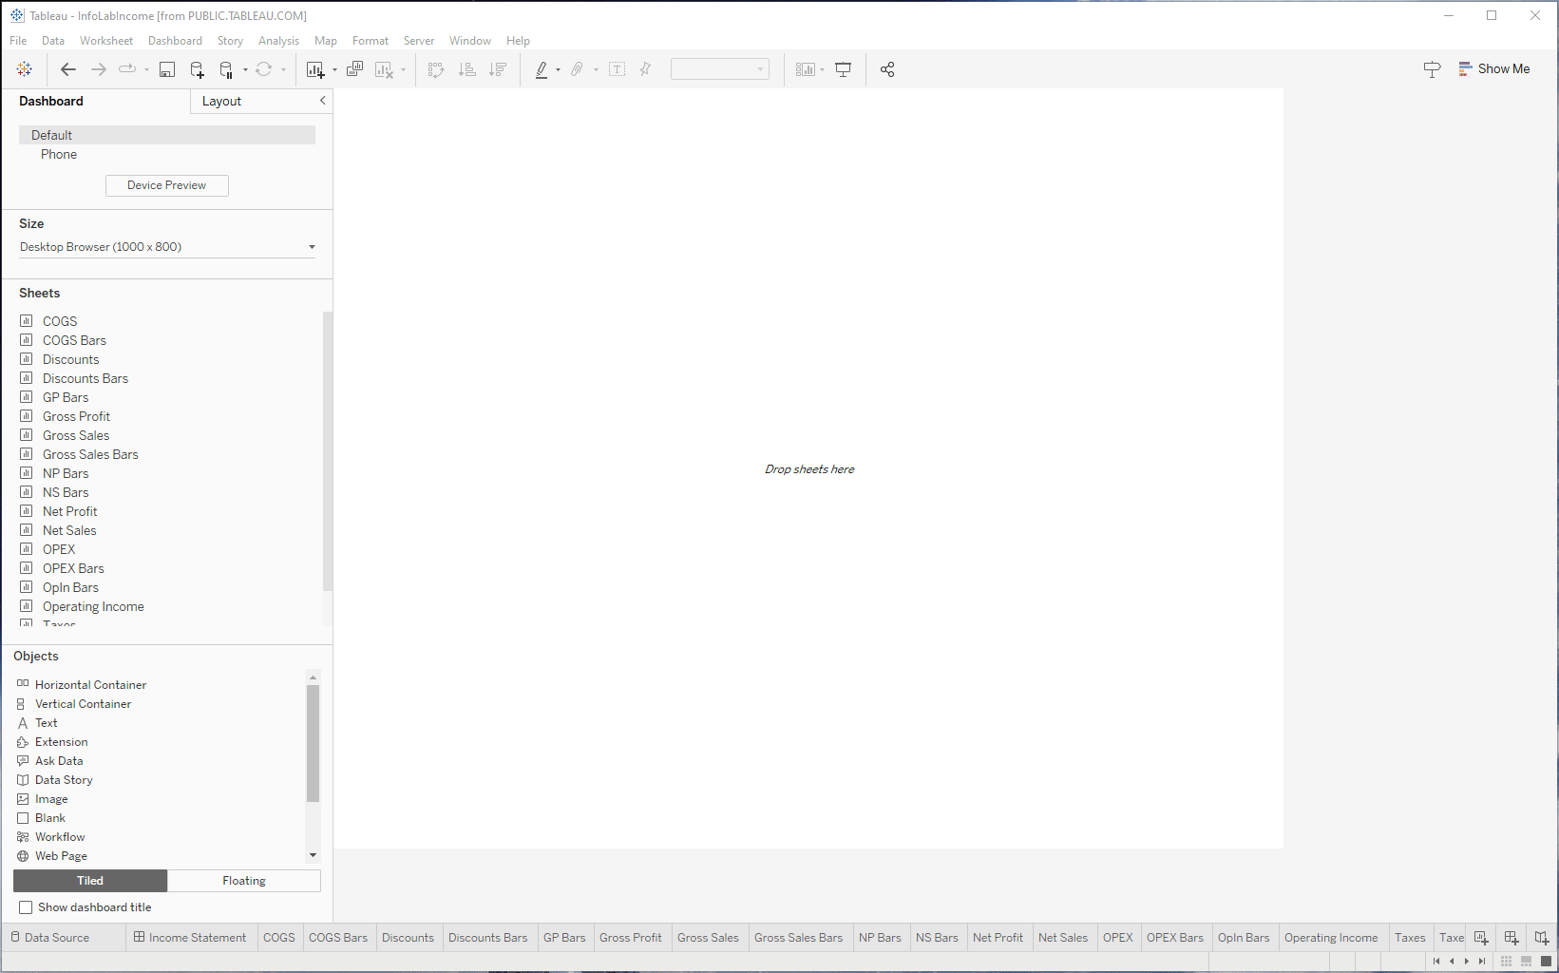This screenshot has width=1559, height=973.
Task: Click the Share workbook icon
Action: (887, 69)
